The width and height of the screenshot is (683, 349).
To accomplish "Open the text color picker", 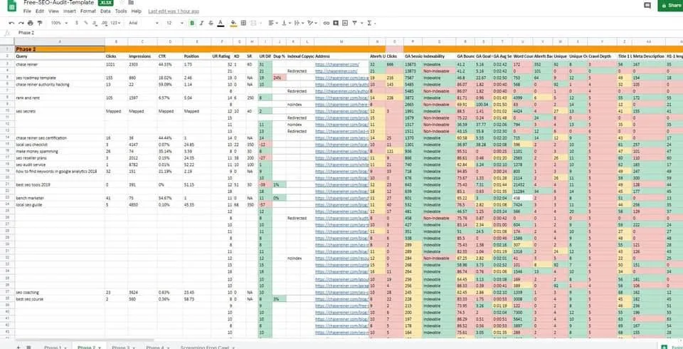I will click(x=221, y=23).
